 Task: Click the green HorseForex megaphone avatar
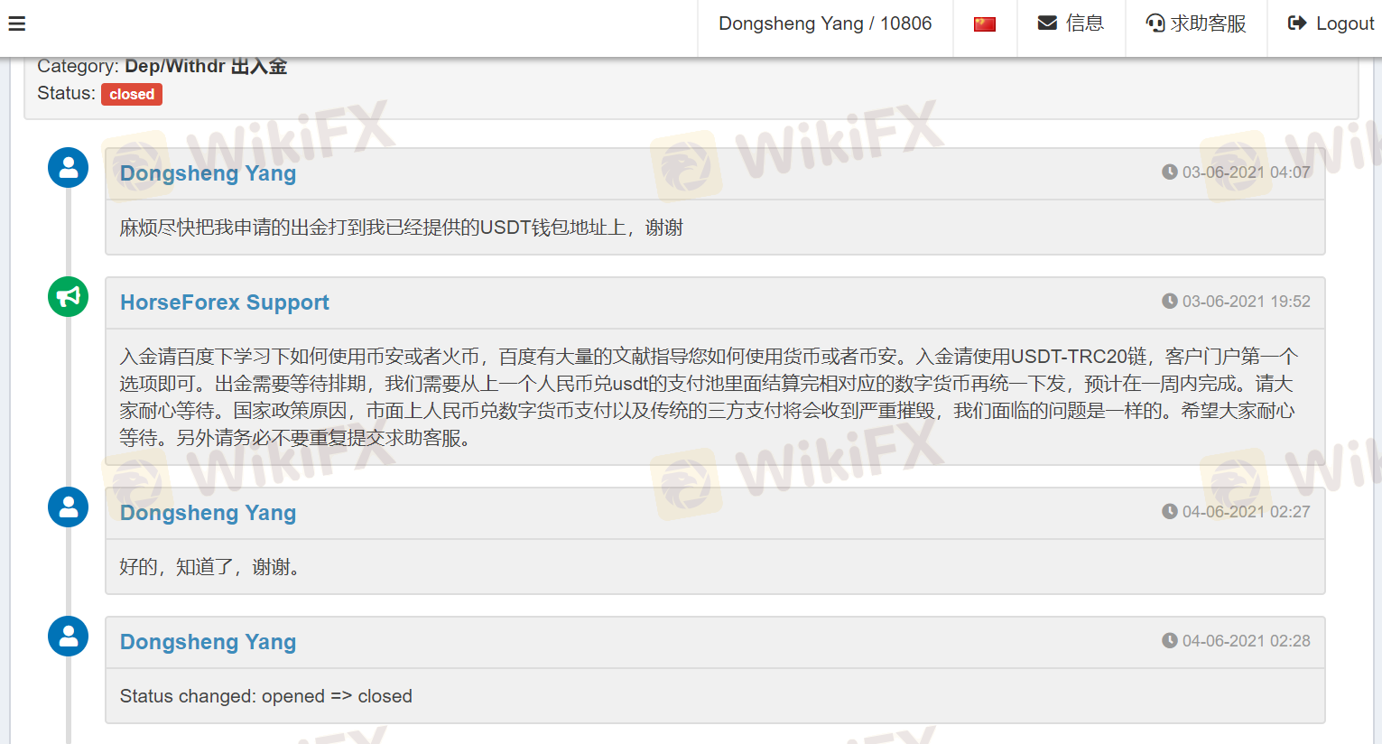point(69,297)
